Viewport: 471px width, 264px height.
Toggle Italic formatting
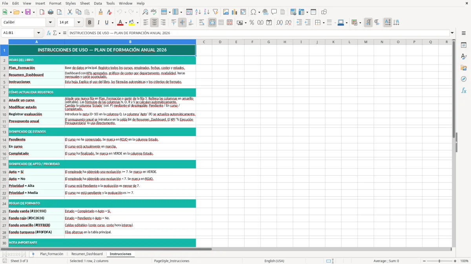99,23
